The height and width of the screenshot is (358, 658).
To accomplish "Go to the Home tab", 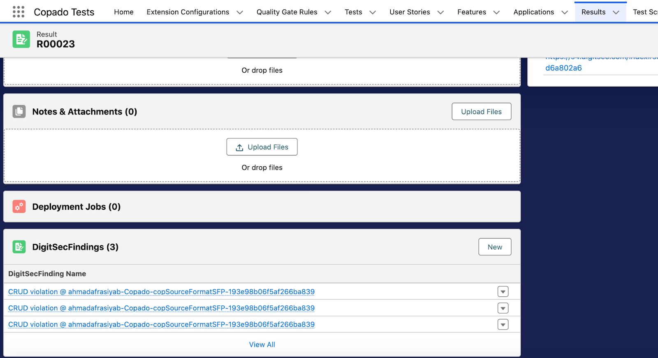I will point(124,12).
